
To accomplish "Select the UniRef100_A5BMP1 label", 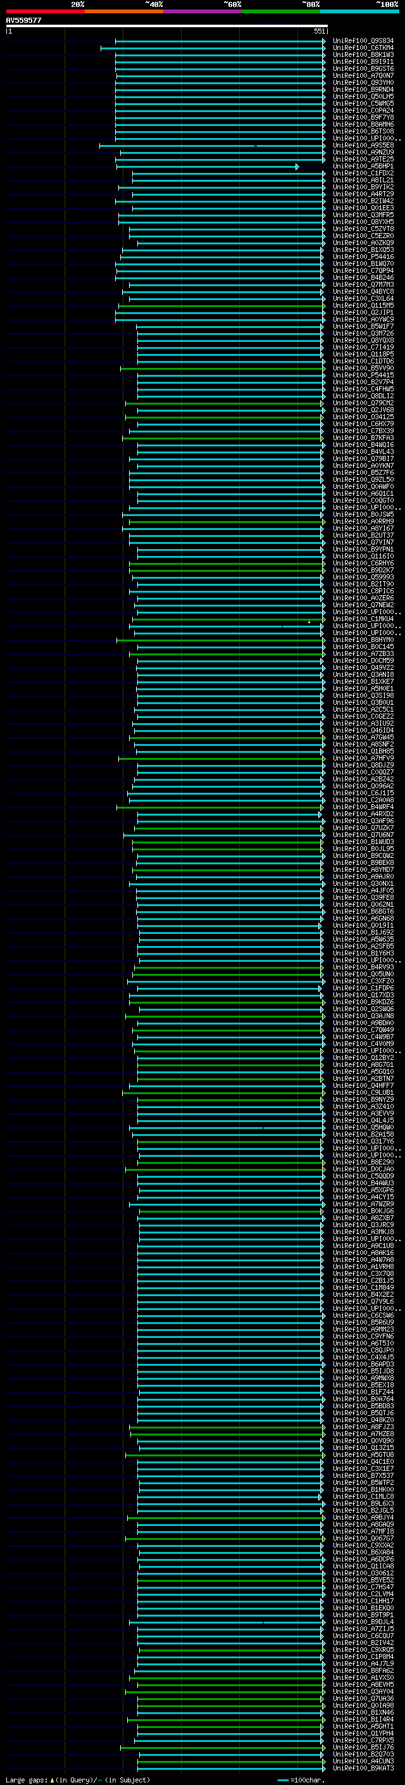I will pos(363,167).
